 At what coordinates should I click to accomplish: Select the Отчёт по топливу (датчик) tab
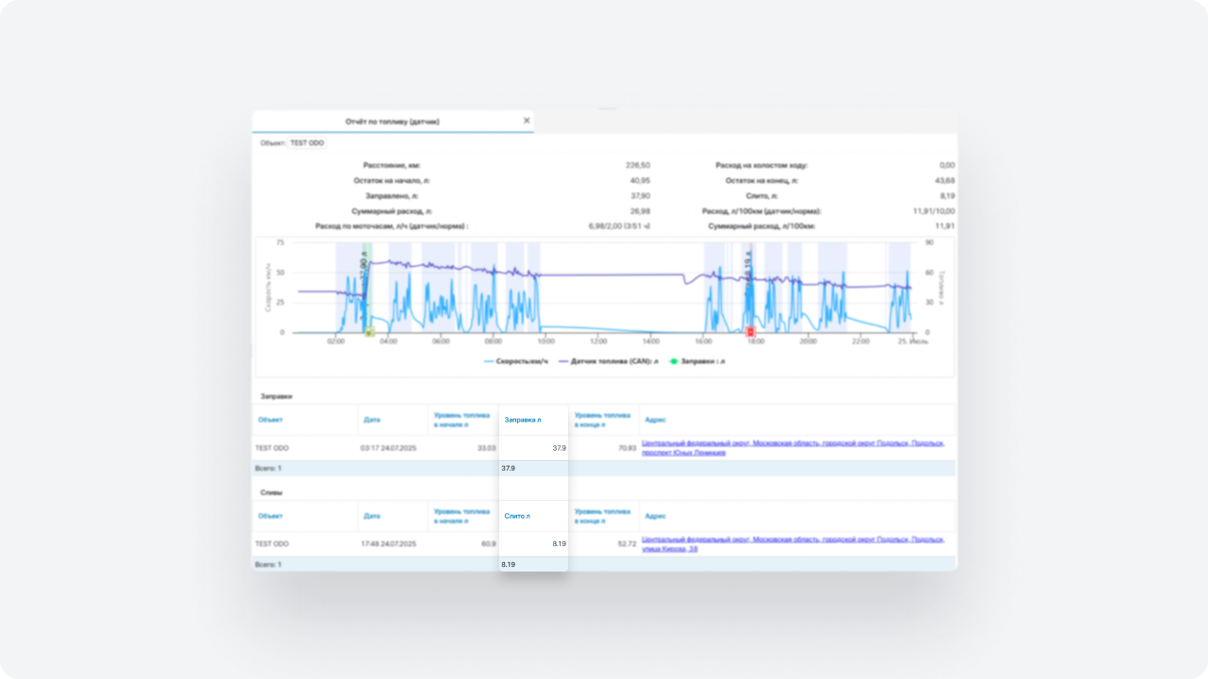[x=392, y=122]
